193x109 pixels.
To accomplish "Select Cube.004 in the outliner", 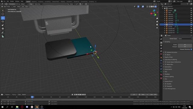I will [170, 21].
